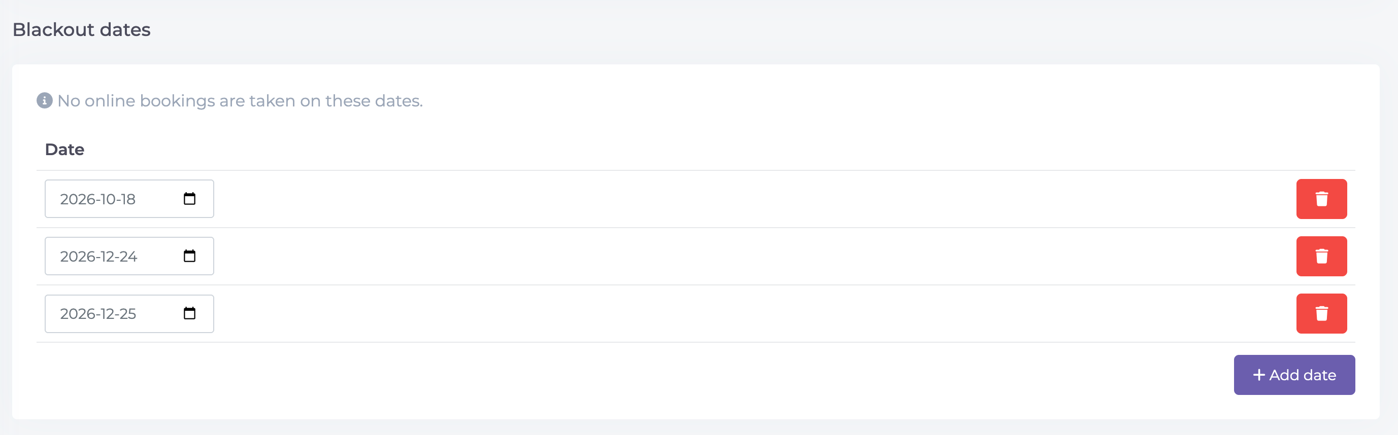This screenshot has height=435, width=1398.
Task: Open calendar picker for 2026-10-18 date
Action: (x=189, y=199)
